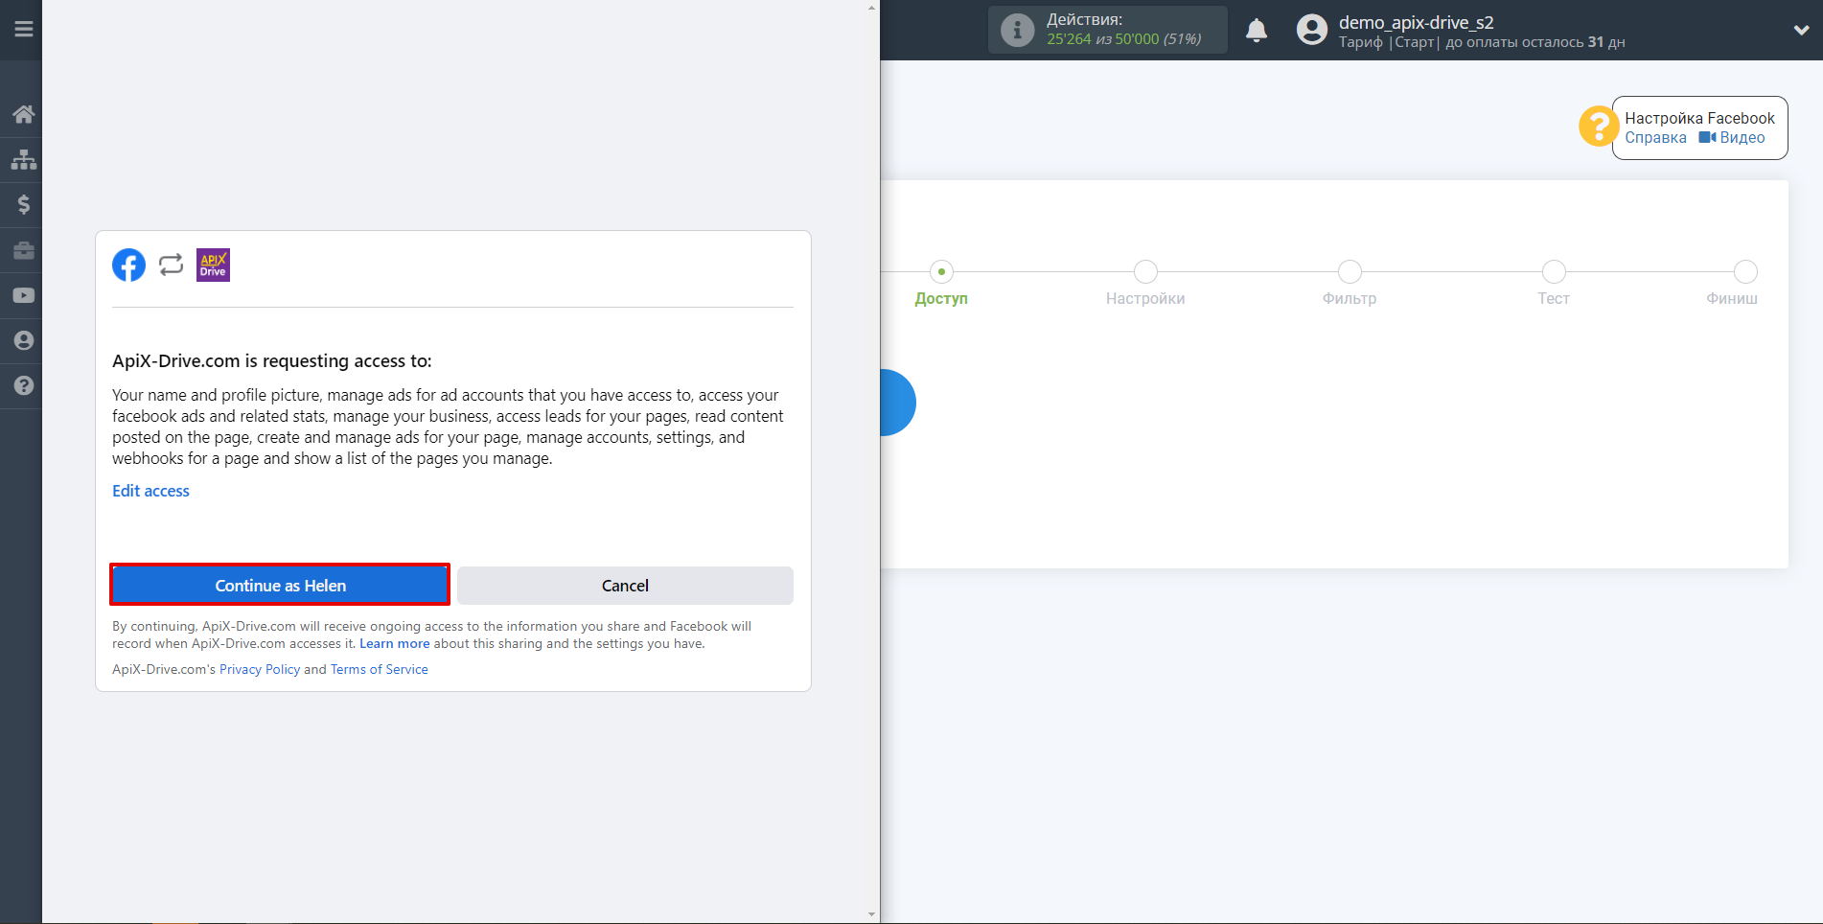Screen dimensions: 1823x924
Task: Click Continue as Helen button
Action: pos(280,585)
